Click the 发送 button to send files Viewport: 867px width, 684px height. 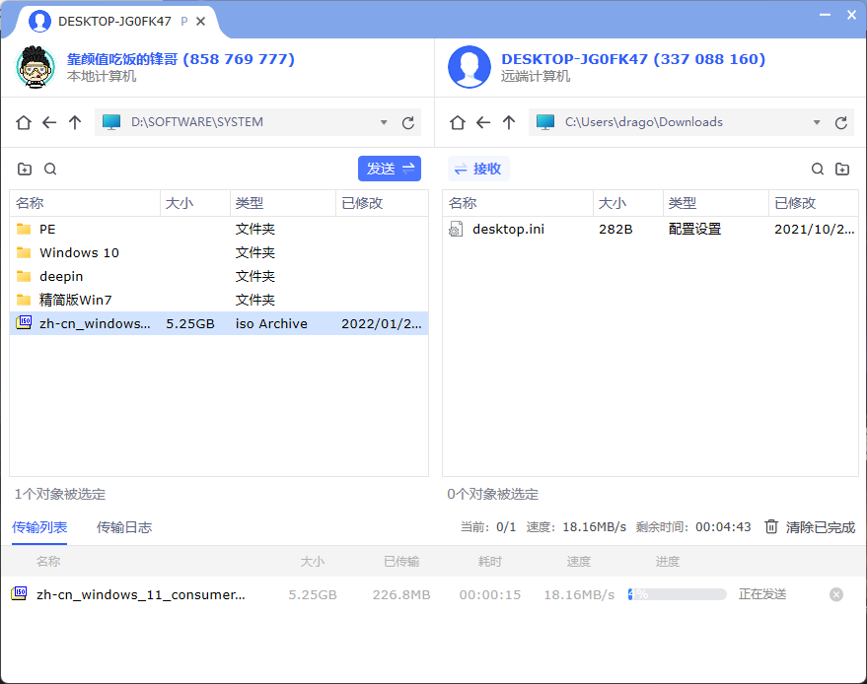[x=389, y=169]
